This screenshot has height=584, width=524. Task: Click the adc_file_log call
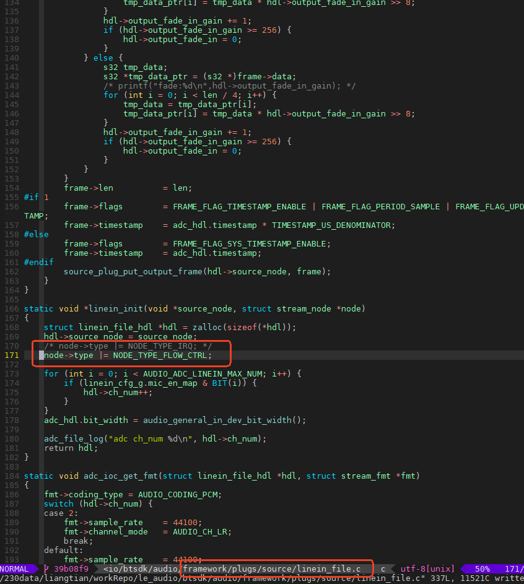coord(155,438)
